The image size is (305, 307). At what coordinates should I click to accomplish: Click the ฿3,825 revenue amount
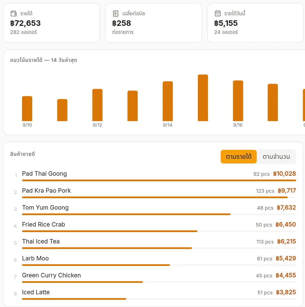(286, 292)
